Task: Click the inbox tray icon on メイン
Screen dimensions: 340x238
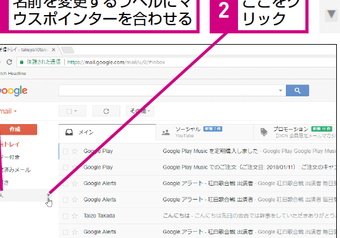Action: 69,132
